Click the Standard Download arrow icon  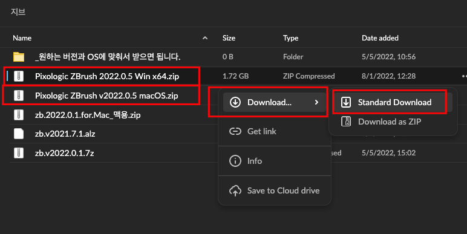coord(346,102)
